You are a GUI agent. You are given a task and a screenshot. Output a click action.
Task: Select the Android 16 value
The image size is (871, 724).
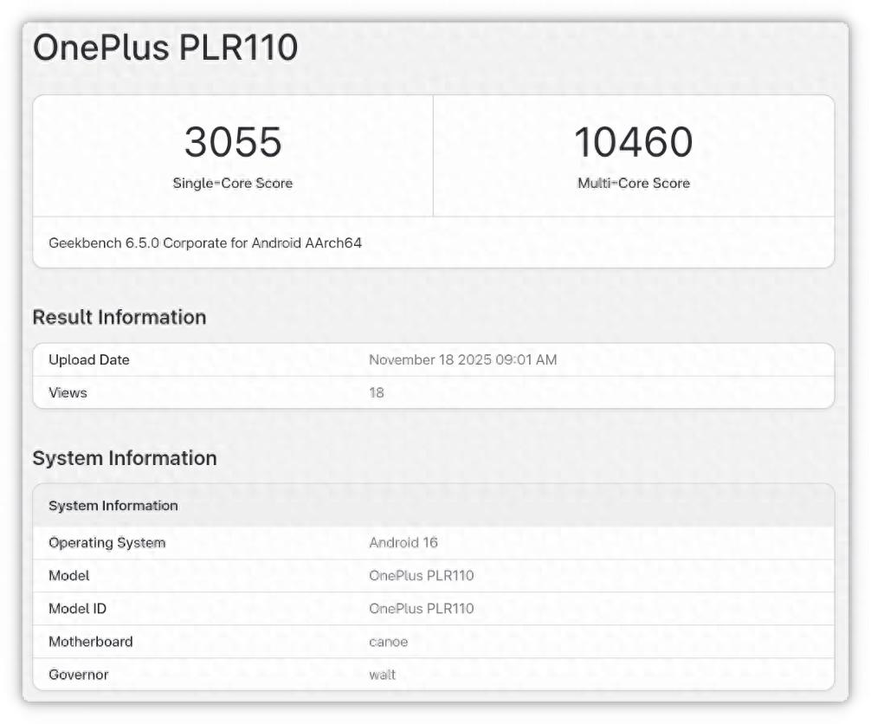coord(403,542)
